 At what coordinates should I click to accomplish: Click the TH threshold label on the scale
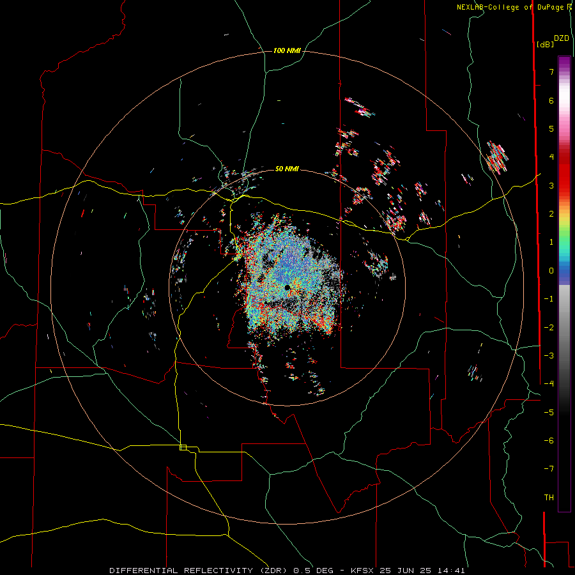pos(549,497)
